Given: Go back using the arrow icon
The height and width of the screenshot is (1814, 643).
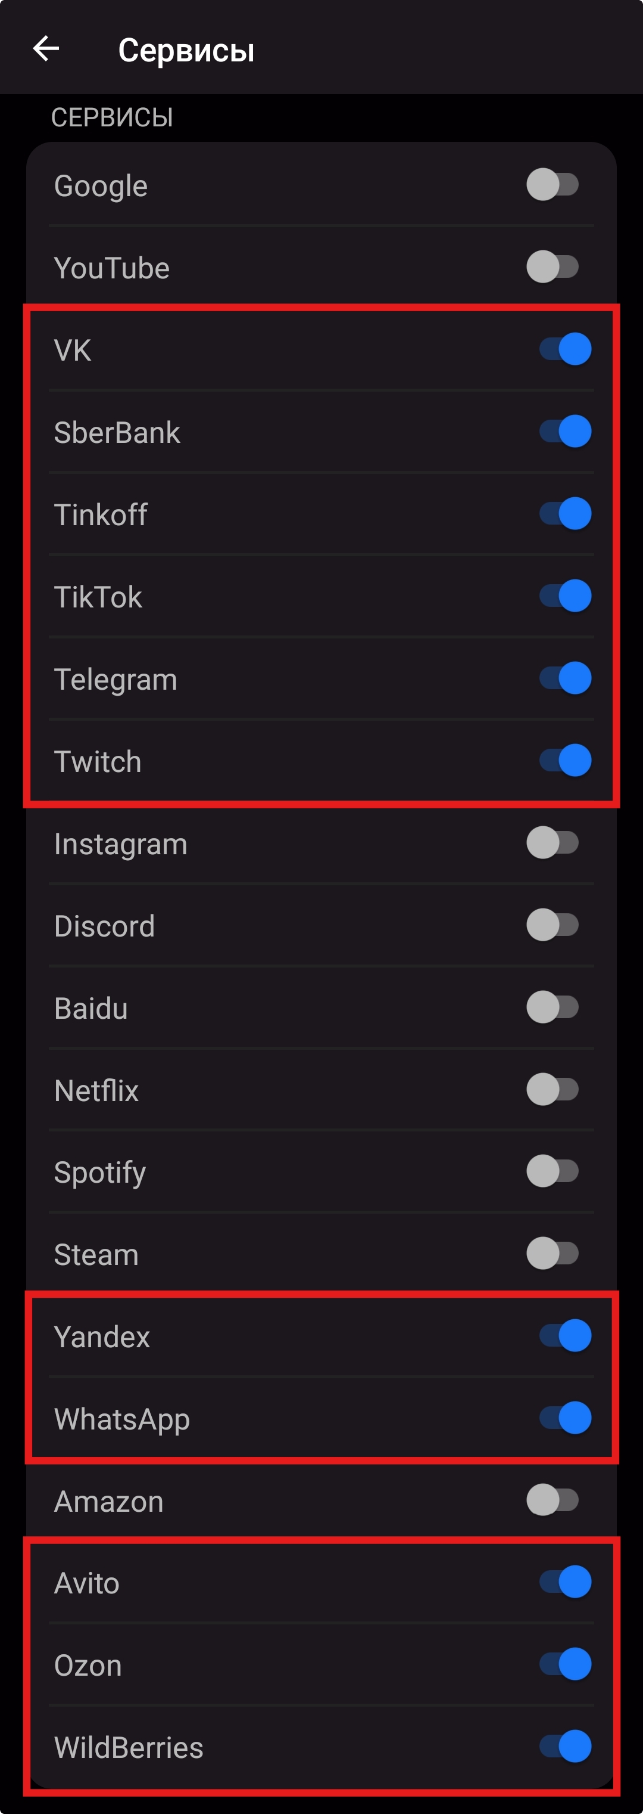Looking at the screenshot, I should point(46,49).
